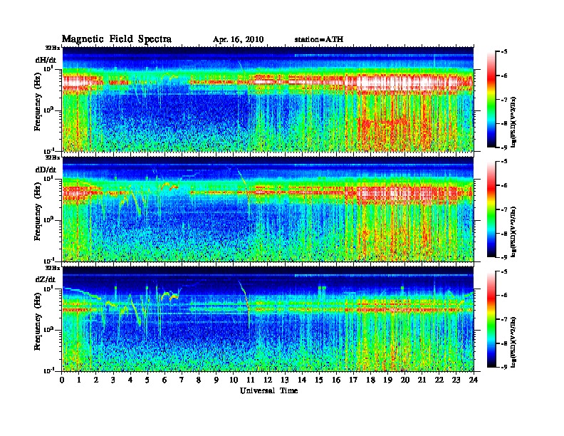Click the "station=ATH" label
Screen dimensions: 564x436
319,39
